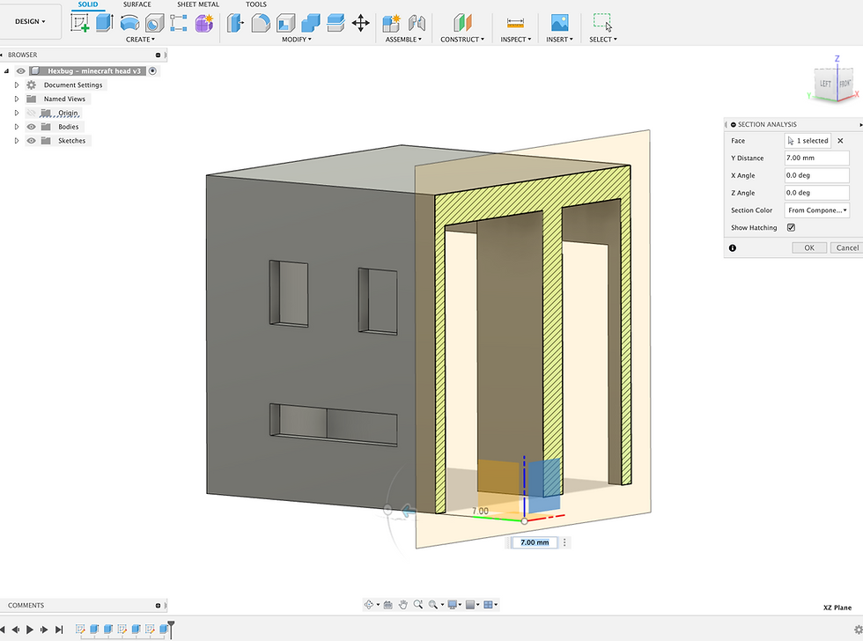Image resolution: width=863 pixels, height=641 pixels.
Task: Click the Y Distance value field
Action: pyautogui.click(x=815, y=158)
